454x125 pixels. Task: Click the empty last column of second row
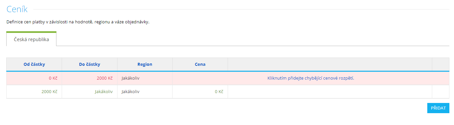pos(441,92)
